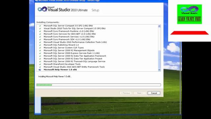The height and width of the screenshot is (119, 211).
Task: Click the Visual Studio infinity logo in header
Action: (x=42, y=9)
